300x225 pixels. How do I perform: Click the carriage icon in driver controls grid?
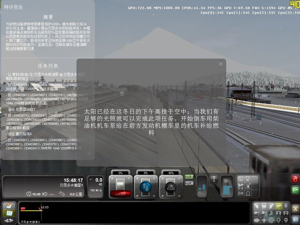coord(240,179)
